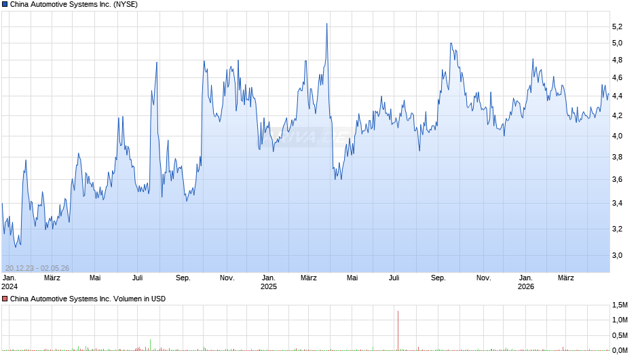Click the first 'Sep.' label on the time axis
638x357 pixels.
[x=183, y=278]
